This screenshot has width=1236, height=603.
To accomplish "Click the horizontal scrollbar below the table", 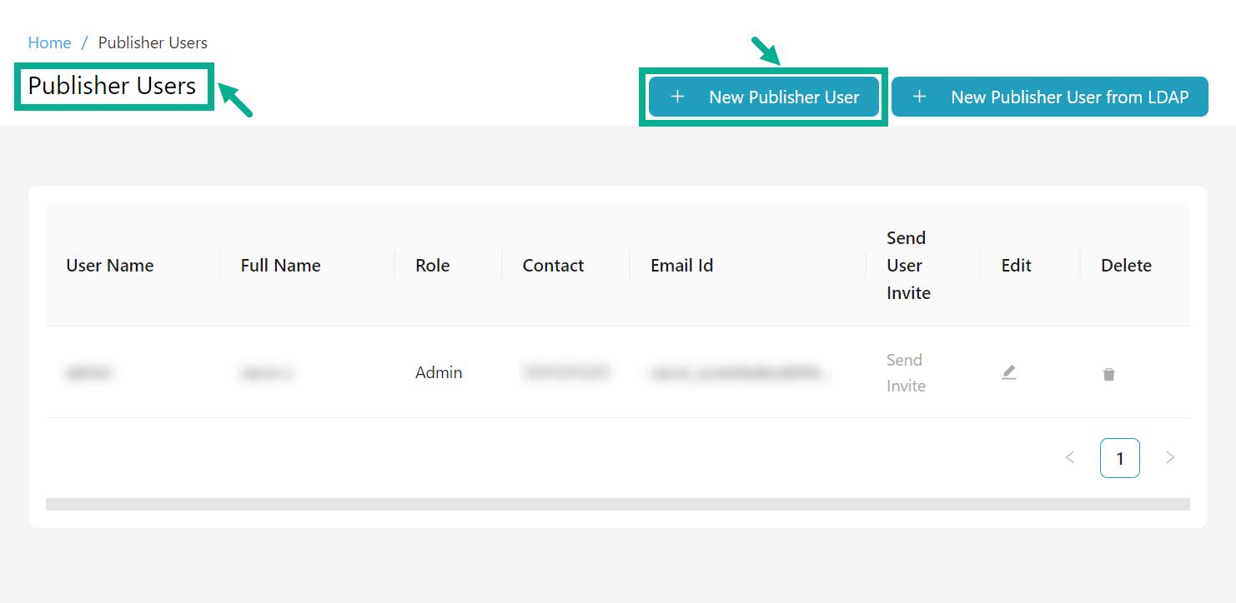I will [x=617, y=503].
